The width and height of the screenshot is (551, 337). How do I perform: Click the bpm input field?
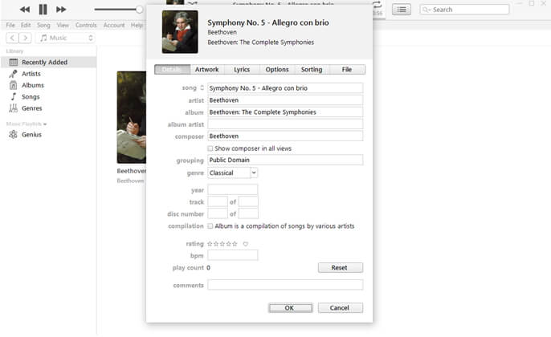[233, 255]
